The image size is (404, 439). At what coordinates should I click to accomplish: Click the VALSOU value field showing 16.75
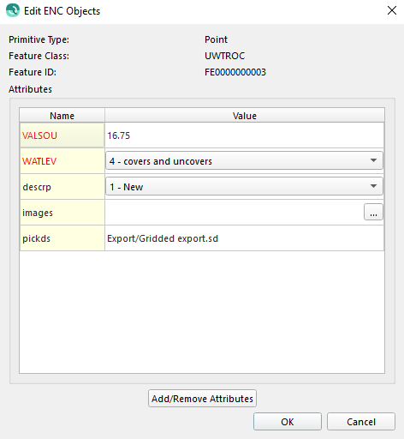point(244,135)
